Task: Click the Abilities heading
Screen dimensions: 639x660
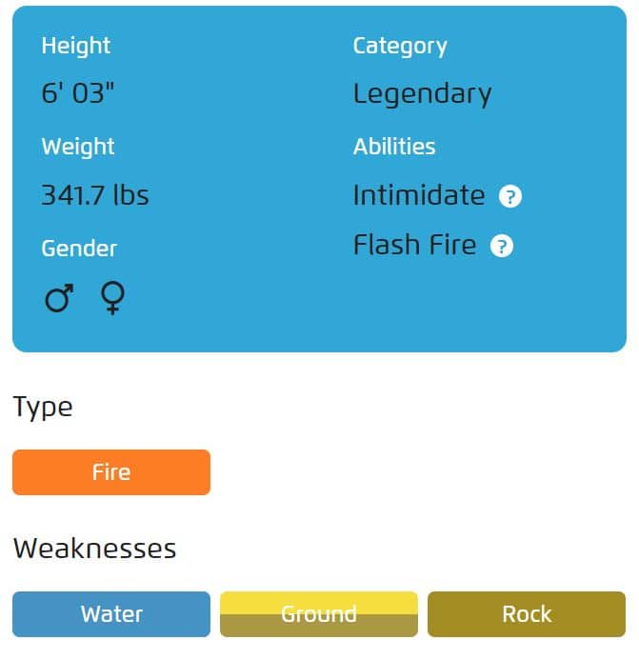Action: tap(394, 147)
